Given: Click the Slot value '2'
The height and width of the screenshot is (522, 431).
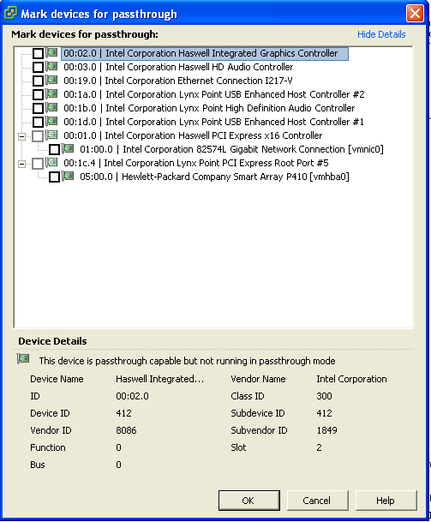Looking at the screenshot, I should 319,447.
